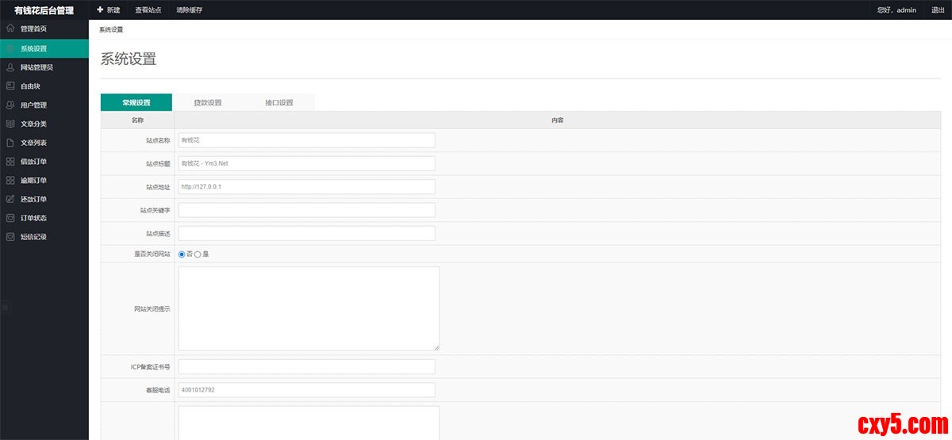Switch to the 常规设置 tab
Screen dimensions: 952x440
click(136, 102)
